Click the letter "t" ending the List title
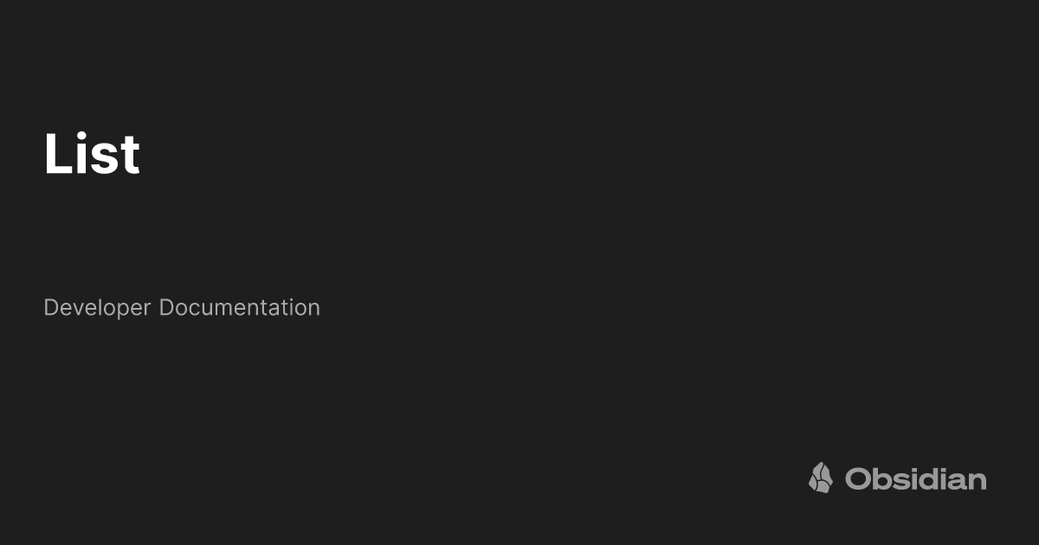The height and width of the screenshot is (545, 1039). [130, 157]
